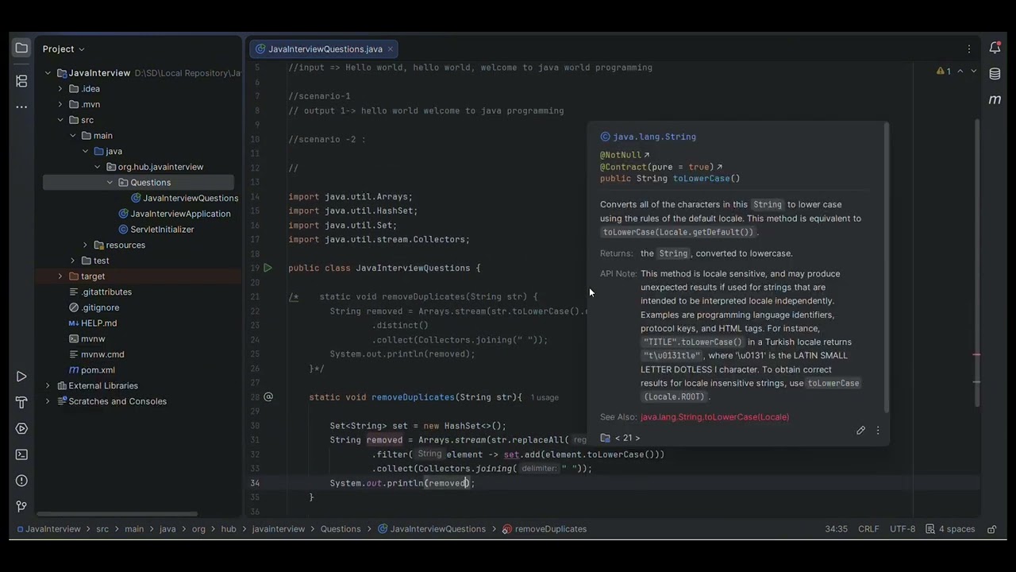1016x572 pixels.
Task: Open more options menu in documentation popup
Action: [878, 431]
